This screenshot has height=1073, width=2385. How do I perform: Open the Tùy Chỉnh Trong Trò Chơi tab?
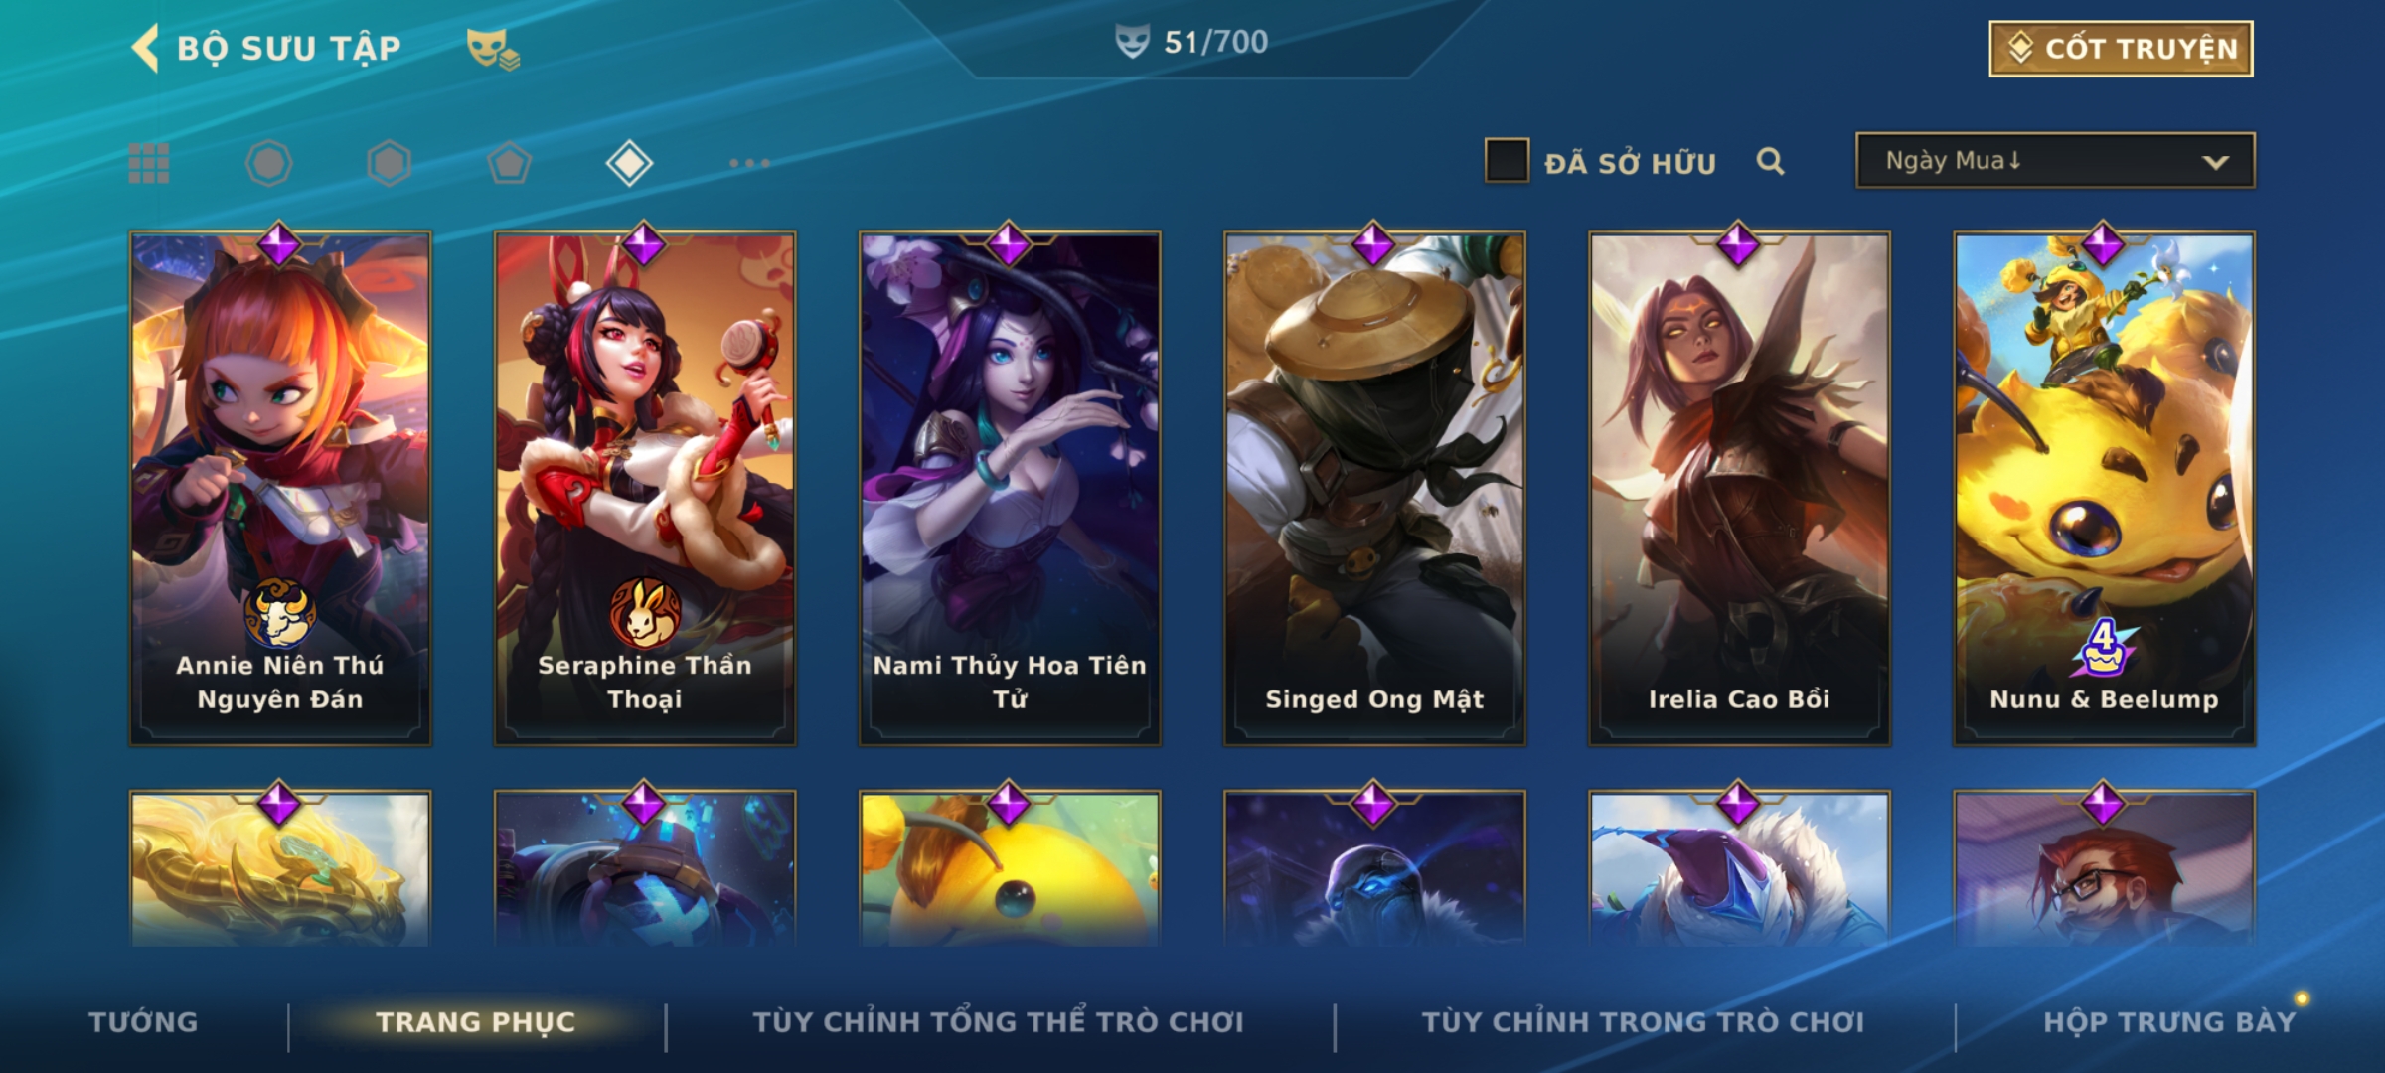point(1643,1021)
